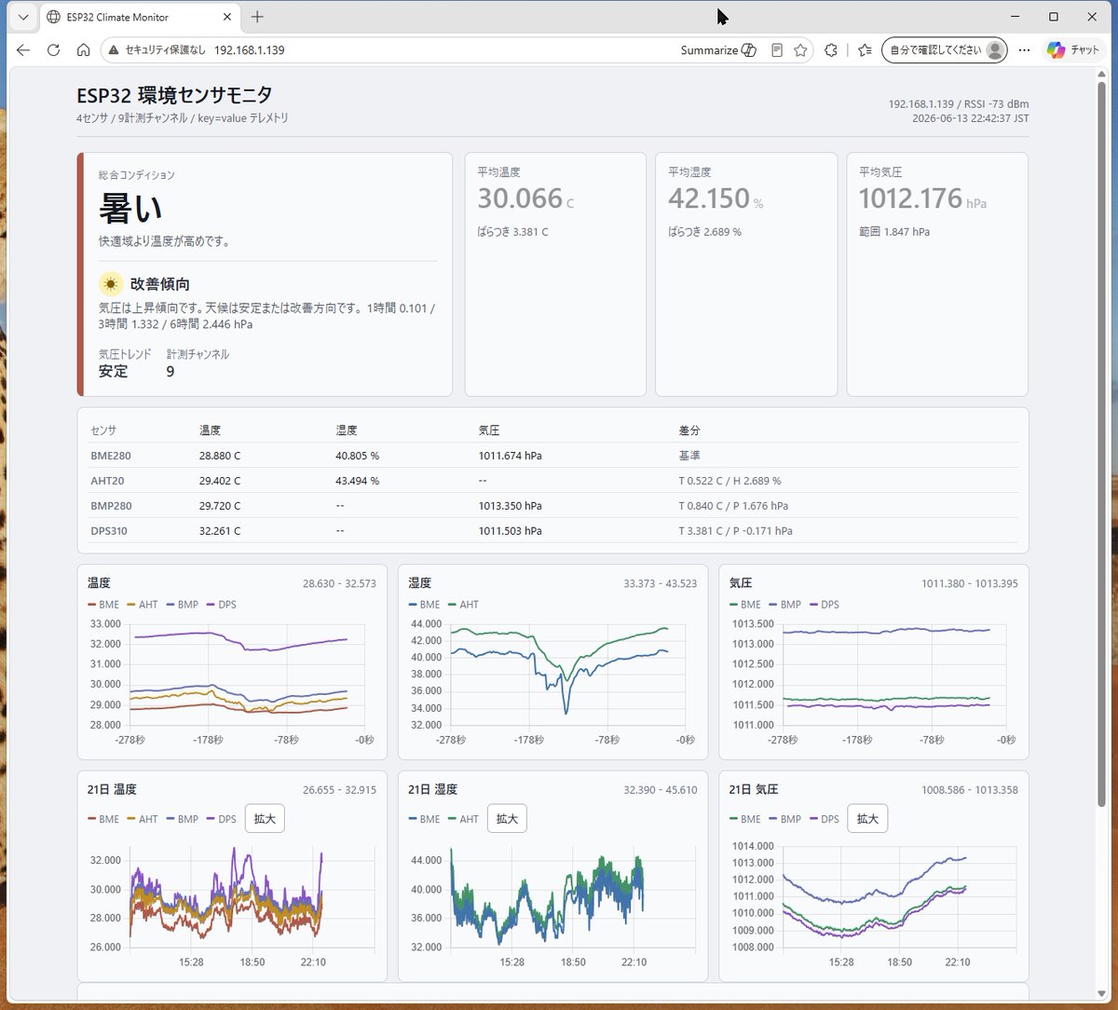Open browser Settings and more menu
The height and width of the screenshot is (1010, 1118).
[x=1025, y=50]
